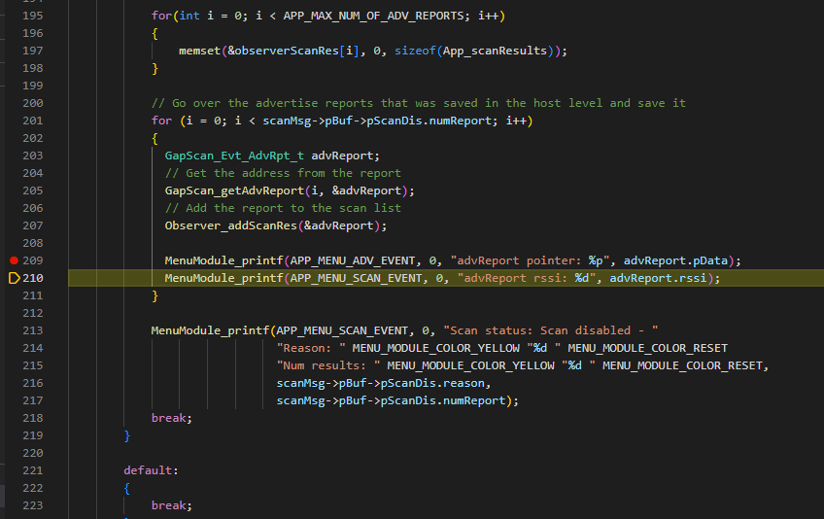Toggle the red breakpoint on line 209
824x519 pixels.
pos(14,260)
